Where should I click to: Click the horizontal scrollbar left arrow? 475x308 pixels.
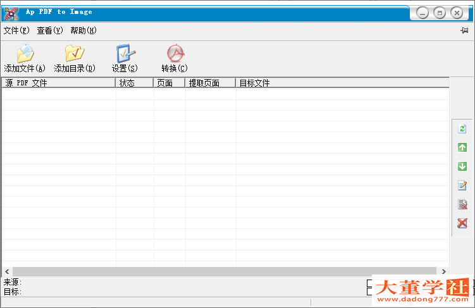[x=7, y=271]
